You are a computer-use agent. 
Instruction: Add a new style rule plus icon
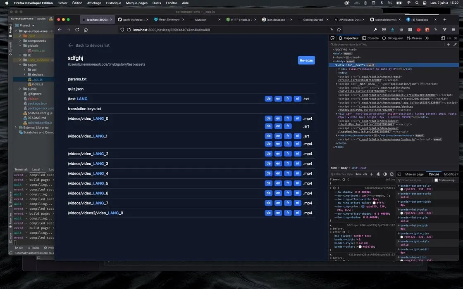point(372,174)
